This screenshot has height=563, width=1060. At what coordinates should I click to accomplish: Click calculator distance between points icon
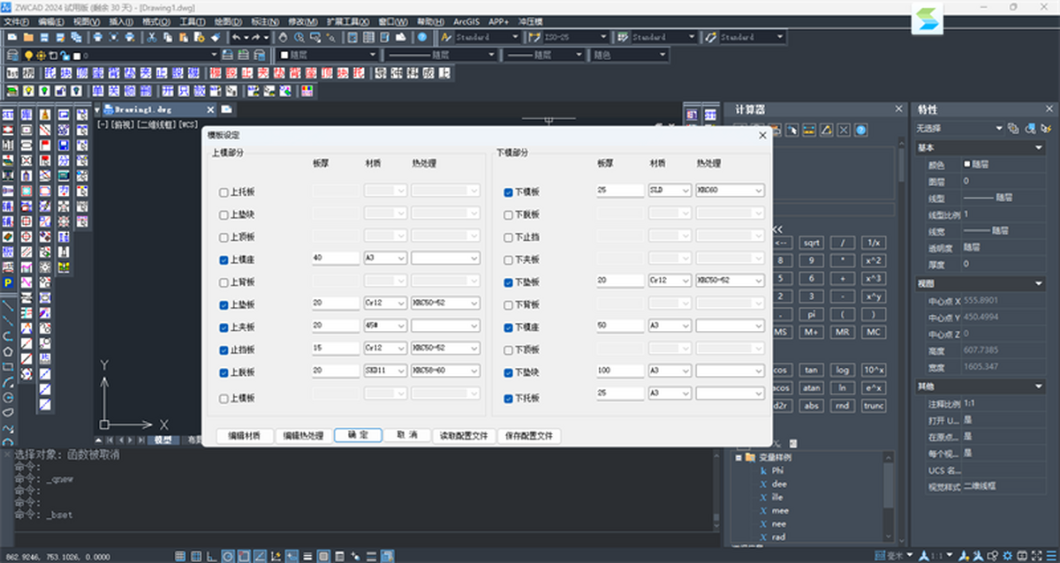tap(809, 130)
